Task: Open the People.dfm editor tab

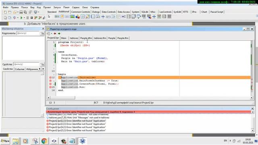Action: tap(86, 38)
